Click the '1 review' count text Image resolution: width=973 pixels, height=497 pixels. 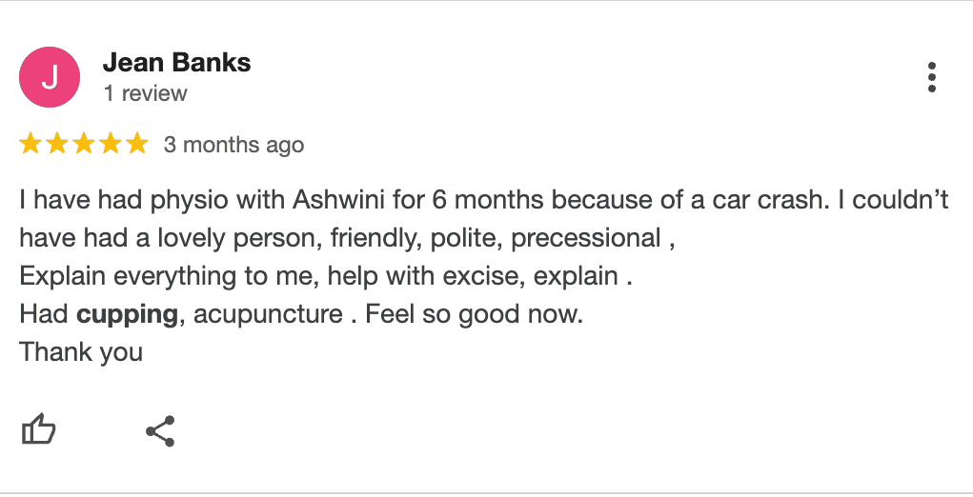point(145,93)
